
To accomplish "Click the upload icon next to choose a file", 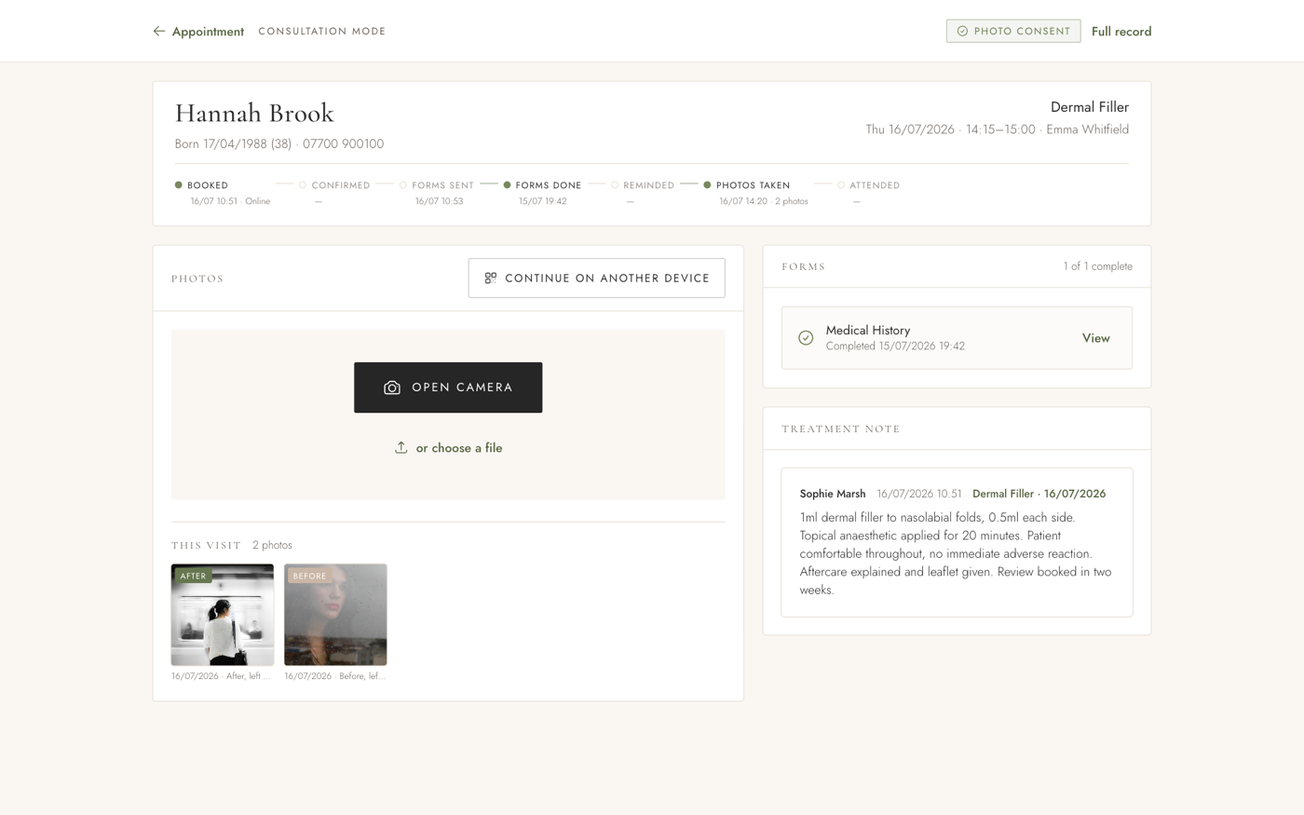I will (401, 447).
